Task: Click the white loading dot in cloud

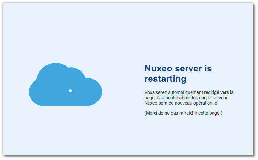Action: 70,91
